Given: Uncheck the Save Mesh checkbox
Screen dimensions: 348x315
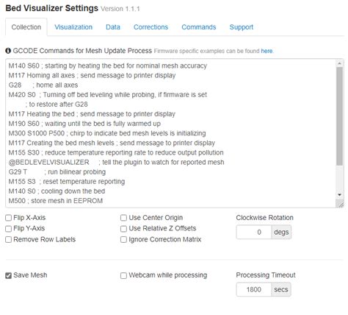Looking at the screenshot, I should click(x=9, y=275).
